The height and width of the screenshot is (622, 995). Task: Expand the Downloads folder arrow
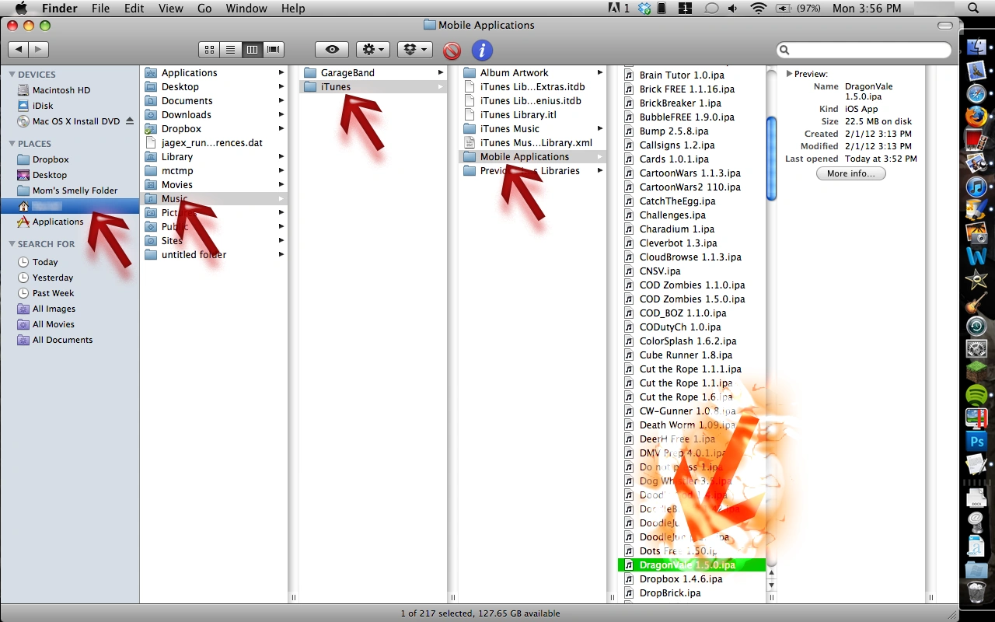pos(281,115)
